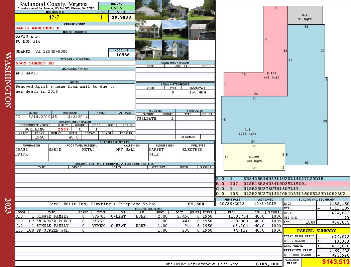The image size is (351, 267).
Task: Click legal description ADJ DAVIS
Action: tap(27, 73)
